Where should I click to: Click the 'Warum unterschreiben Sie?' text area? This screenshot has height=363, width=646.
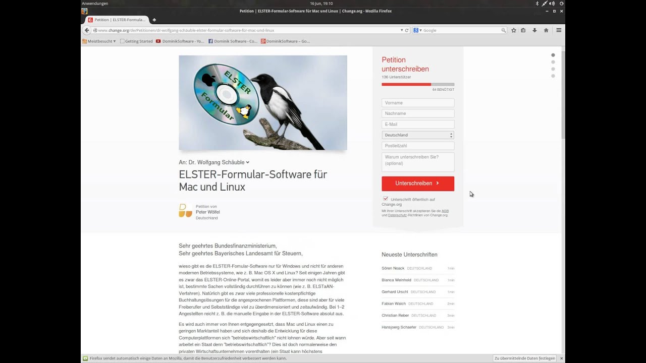pos(418,162)
